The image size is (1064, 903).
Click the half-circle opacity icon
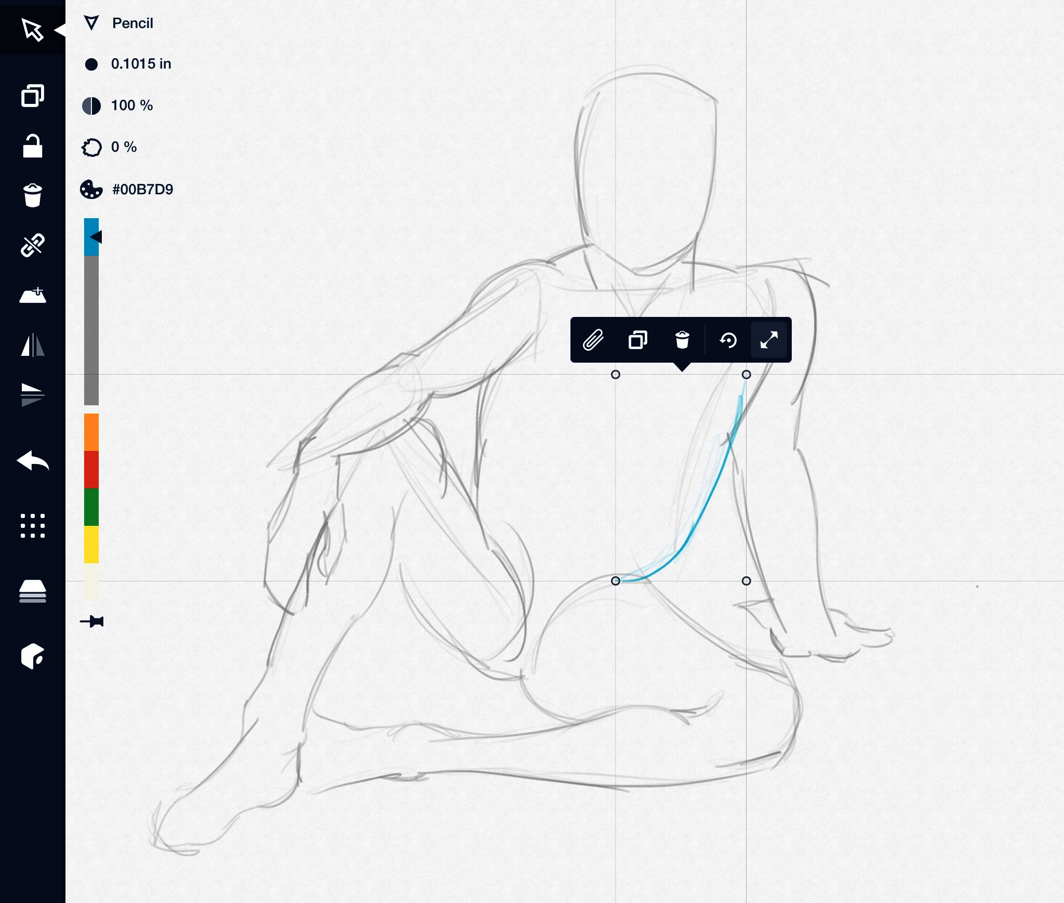click(x=91, y=105)
